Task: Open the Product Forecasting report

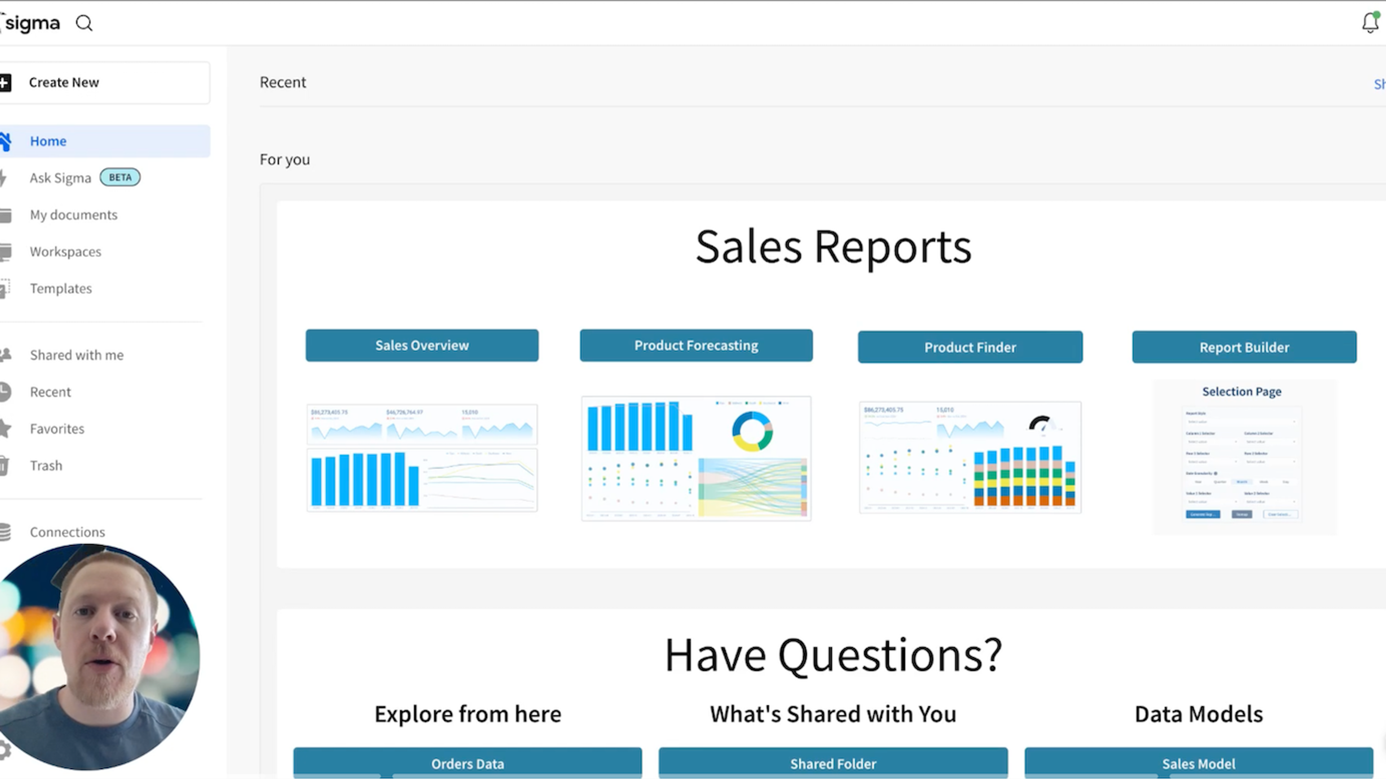Action: (x=696, y=345)
